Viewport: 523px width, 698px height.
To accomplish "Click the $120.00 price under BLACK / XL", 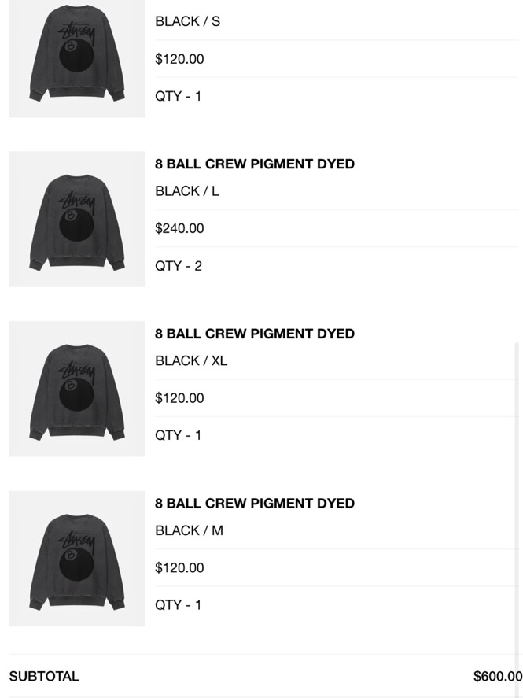I will [x=179, y=398].
